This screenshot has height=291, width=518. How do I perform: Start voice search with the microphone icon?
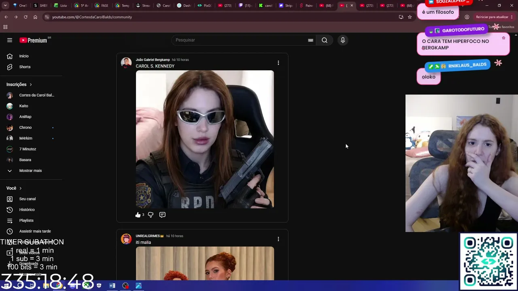[x=343, y=40]
